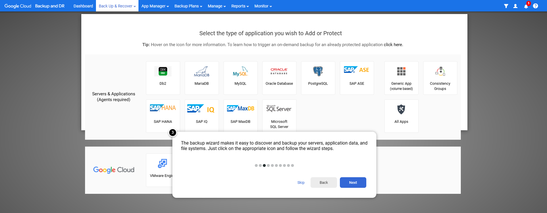The width and height of the screenshot is (547, 213).
Task: Advance the tour with Next
Action: click(x=353, y=183)
